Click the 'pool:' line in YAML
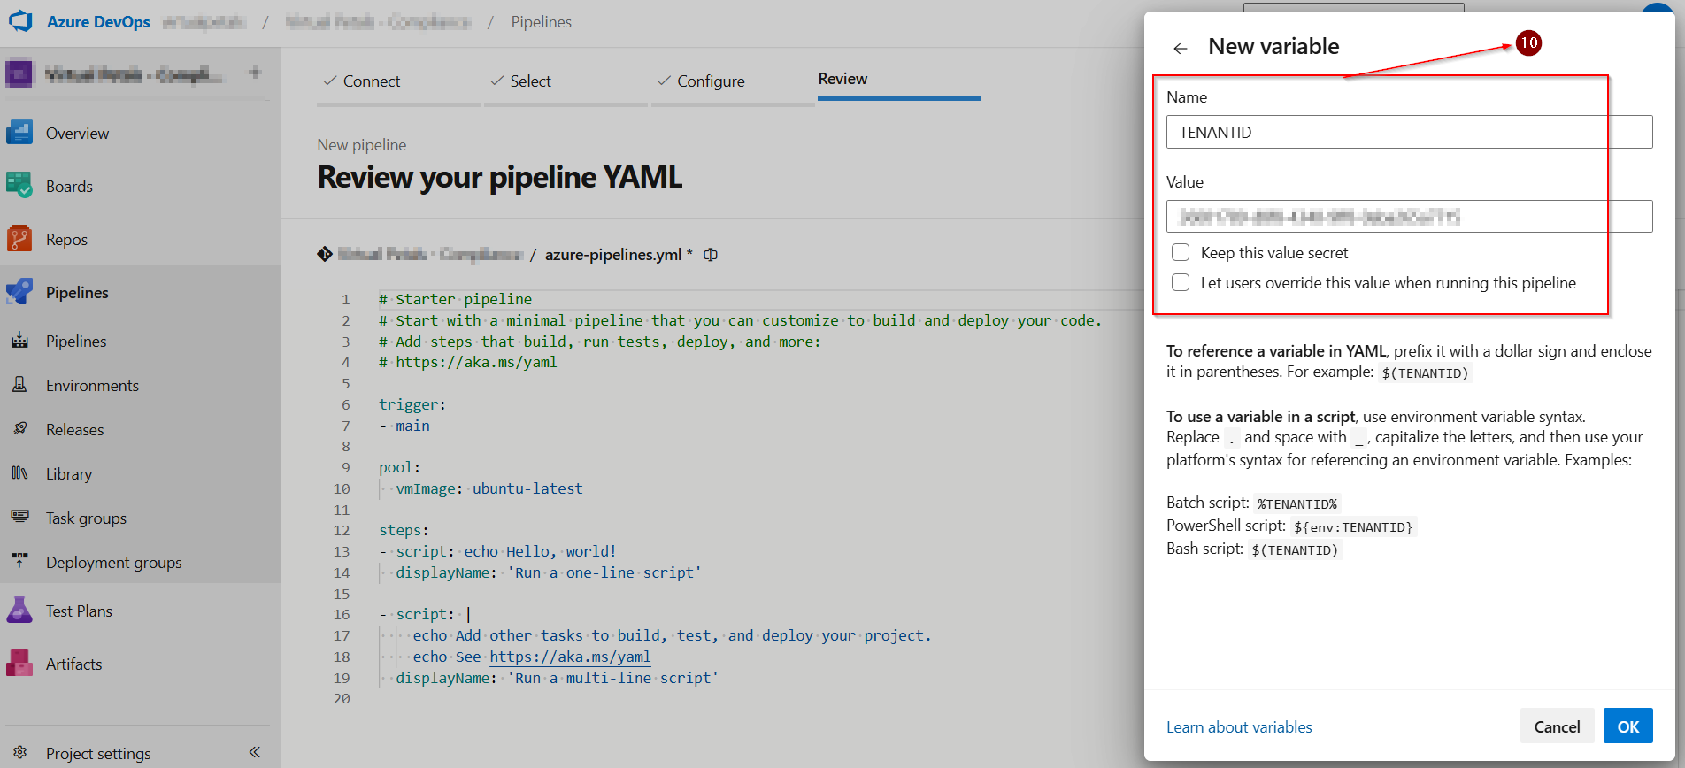The height and width of the screenshot is (768, 1685). point(399,467)
